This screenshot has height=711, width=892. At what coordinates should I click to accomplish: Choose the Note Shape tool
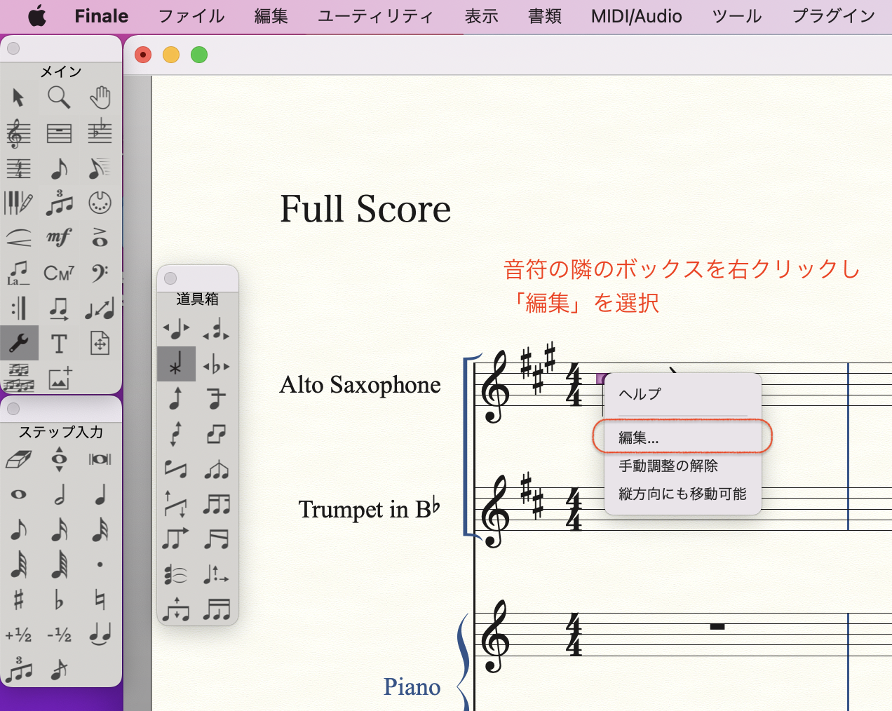[176, 365]
